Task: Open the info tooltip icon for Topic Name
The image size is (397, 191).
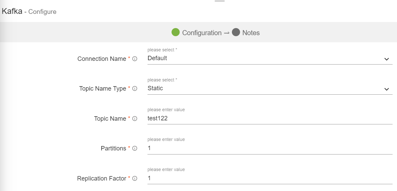Action: 135,119
